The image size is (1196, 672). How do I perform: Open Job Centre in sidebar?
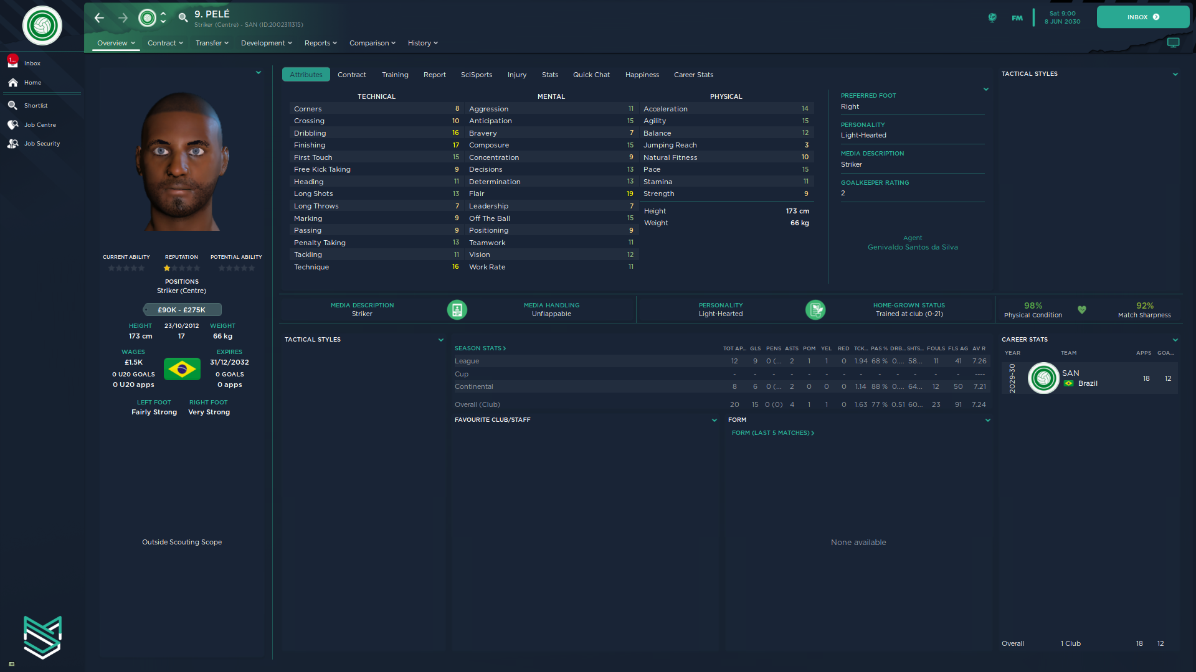click(40, 125)
